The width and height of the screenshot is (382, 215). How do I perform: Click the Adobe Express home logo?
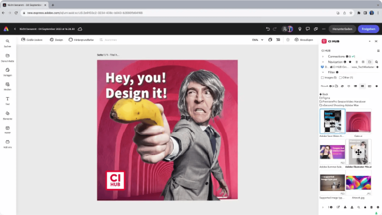pos(6,29)
